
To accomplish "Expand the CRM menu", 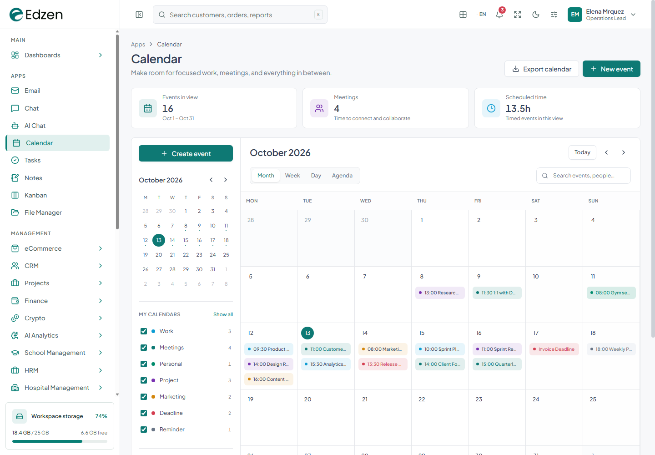I will 57,266.
